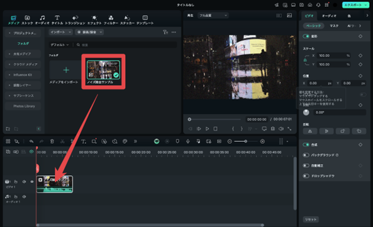Open the インポート dropdown
This screenshot has height=227, width=373.
60,32
